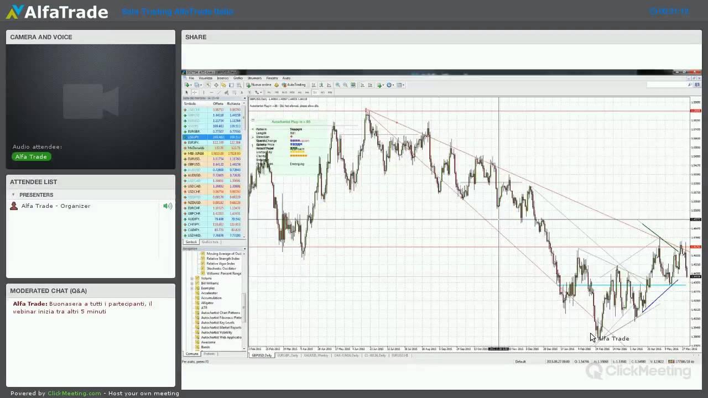Screen dimensions: 708x398
Task: Select the H4 timeframe button
Action: coord(307,92)
